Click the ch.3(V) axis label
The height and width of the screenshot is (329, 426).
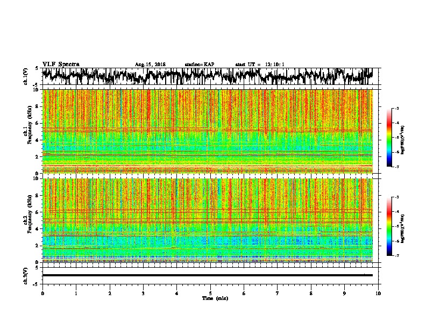click(26, 276)
